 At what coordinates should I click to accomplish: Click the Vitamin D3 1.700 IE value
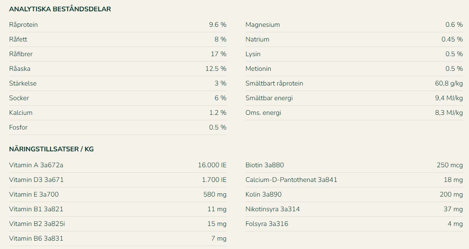point(214,180)
